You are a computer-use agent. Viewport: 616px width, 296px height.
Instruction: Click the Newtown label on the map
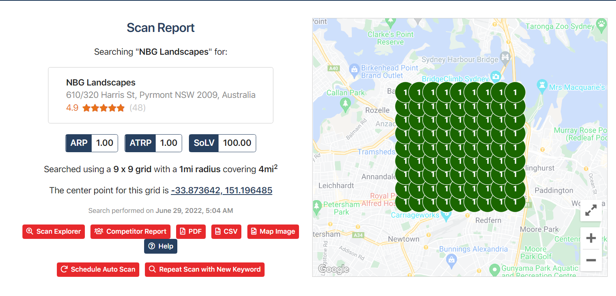[x=403, y=239]
